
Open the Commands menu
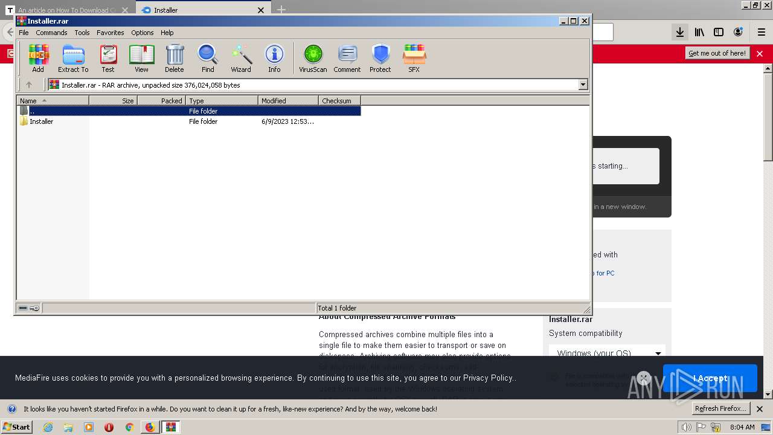pyautogui.click(x=51, y=33)
